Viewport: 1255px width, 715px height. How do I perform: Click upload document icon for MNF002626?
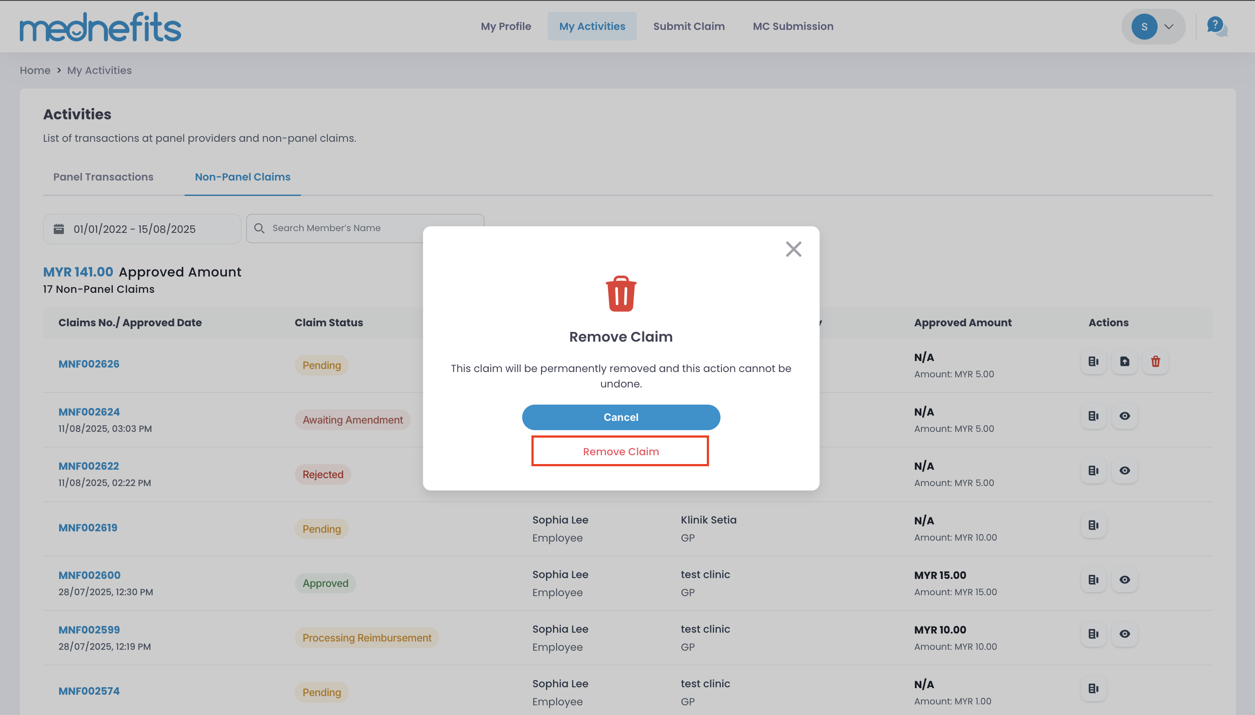(1124, 361)
